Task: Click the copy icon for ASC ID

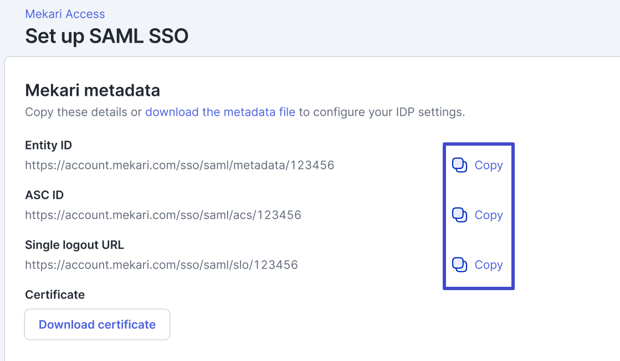Action: click(x=460, y=215)
